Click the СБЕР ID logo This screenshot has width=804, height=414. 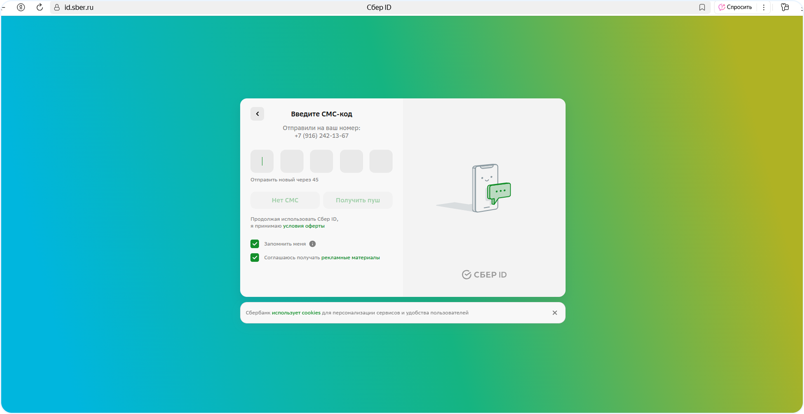pyautogui.click(x=484, y=274)
